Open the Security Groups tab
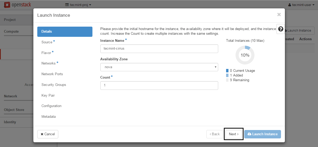 (x=54, y=85)
